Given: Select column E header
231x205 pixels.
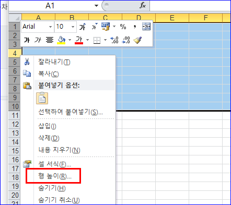Looking at the screenshot, I should [172, 18].
